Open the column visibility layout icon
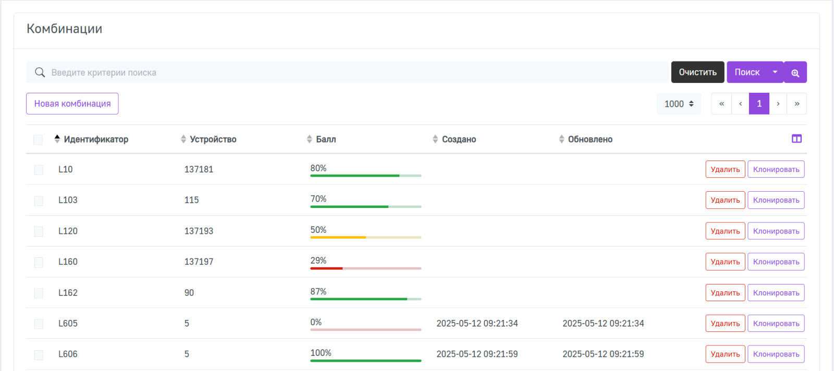Image resolution: width=834 pixels, height=371 pixels. pos(796,139)
